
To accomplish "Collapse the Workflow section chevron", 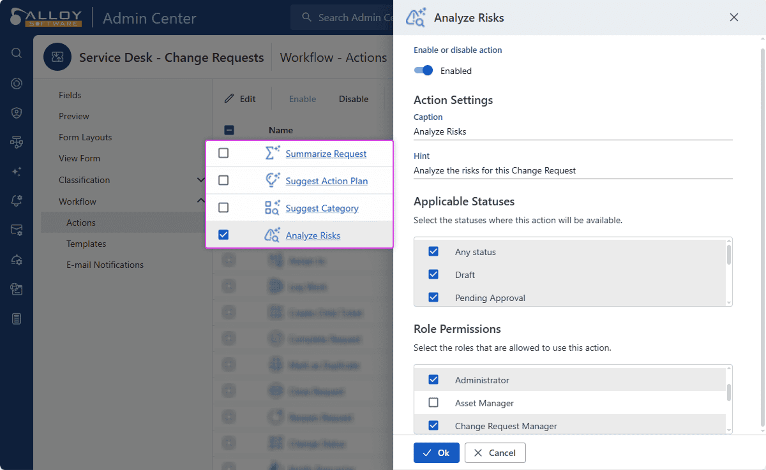I will [201, 201].
